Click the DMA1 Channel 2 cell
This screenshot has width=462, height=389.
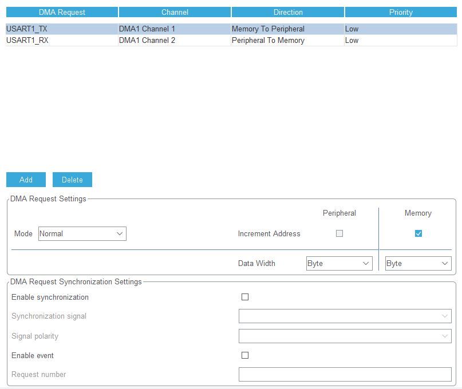point(147,41)
